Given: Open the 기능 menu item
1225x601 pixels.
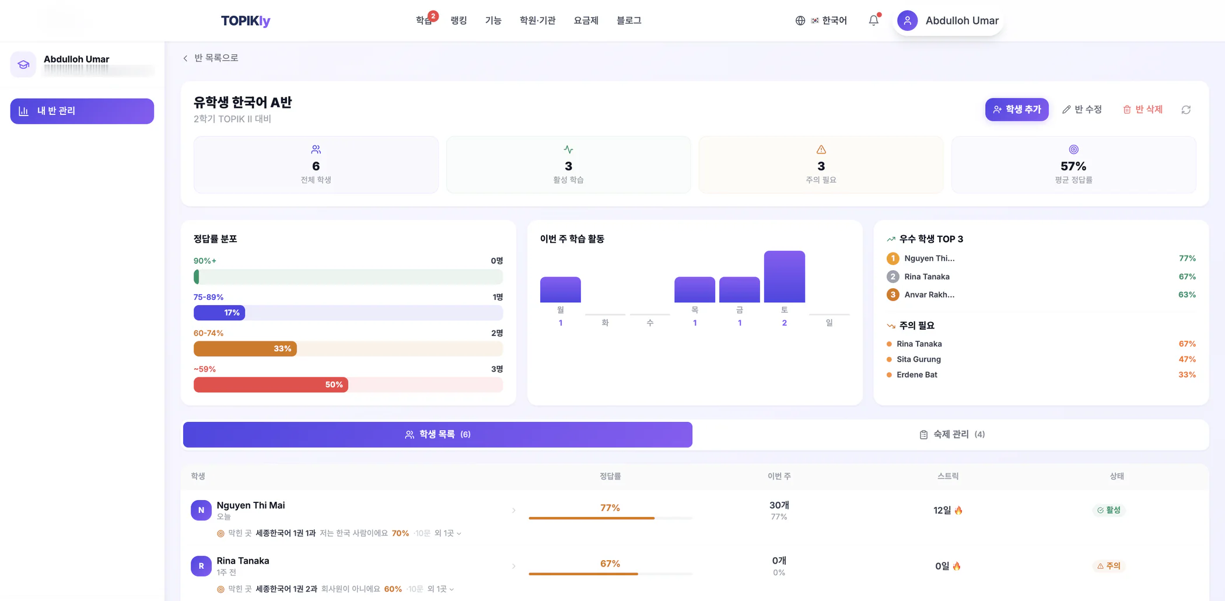Looking at the screenshot, I should click(493, 20).
